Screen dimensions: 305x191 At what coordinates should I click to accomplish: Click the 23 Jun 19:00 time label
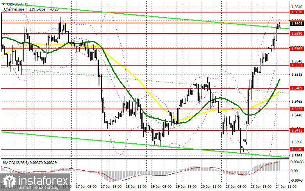tap(261, 187)
